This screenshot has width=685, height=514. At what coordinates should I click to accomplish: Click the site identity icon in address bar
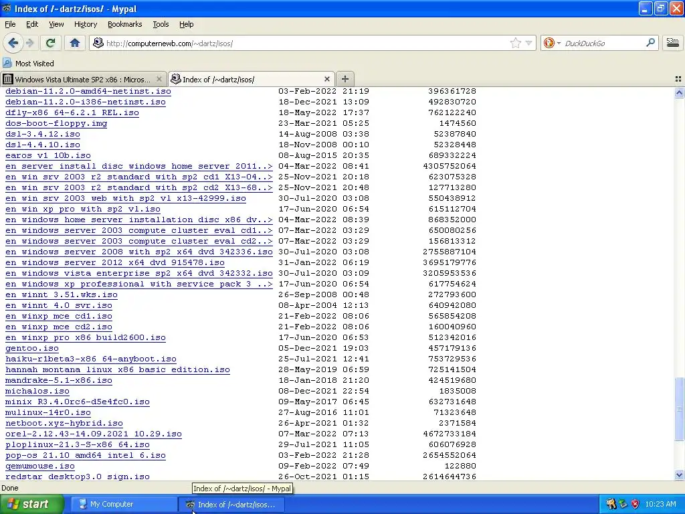point(98,43)
